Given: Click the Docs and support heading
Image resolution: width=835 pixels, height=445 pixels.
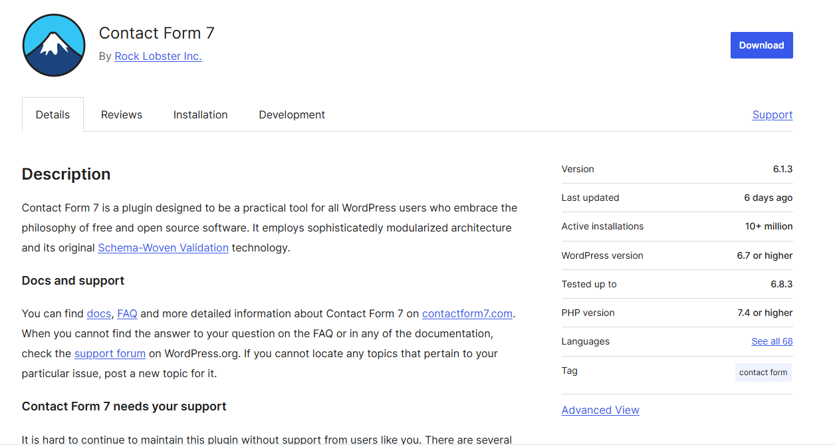Looking at the screenshot, I should click(x=73, y=281).
